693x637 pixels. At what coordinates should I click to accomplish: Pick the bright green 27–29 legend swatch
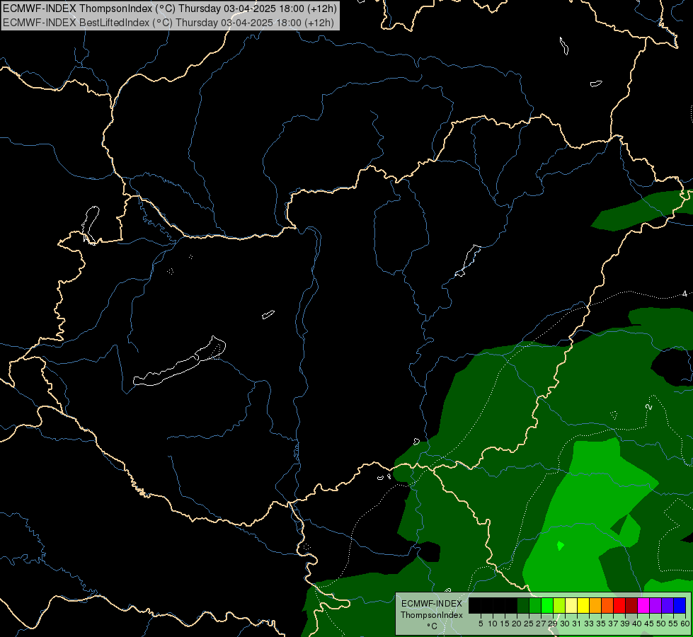(x=547, y=605)
